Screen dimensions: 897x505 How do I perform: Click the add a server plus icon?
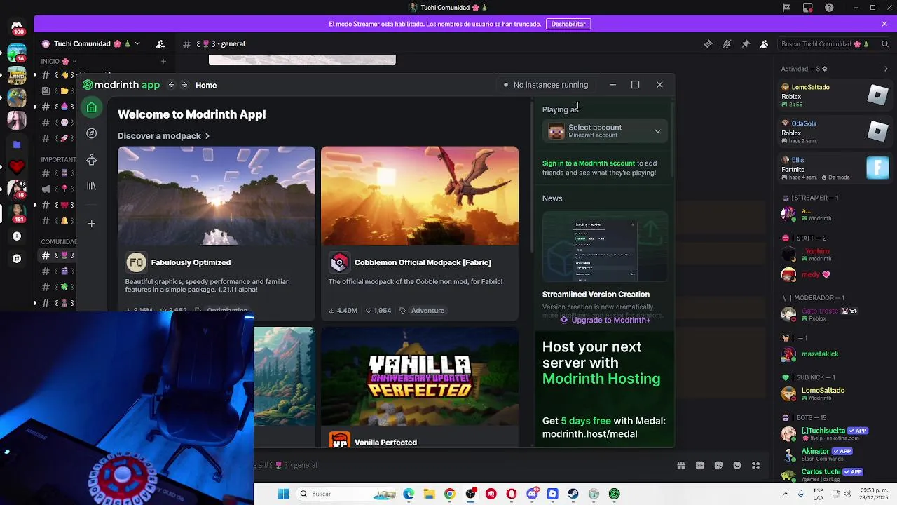click(x=17, y=236)
